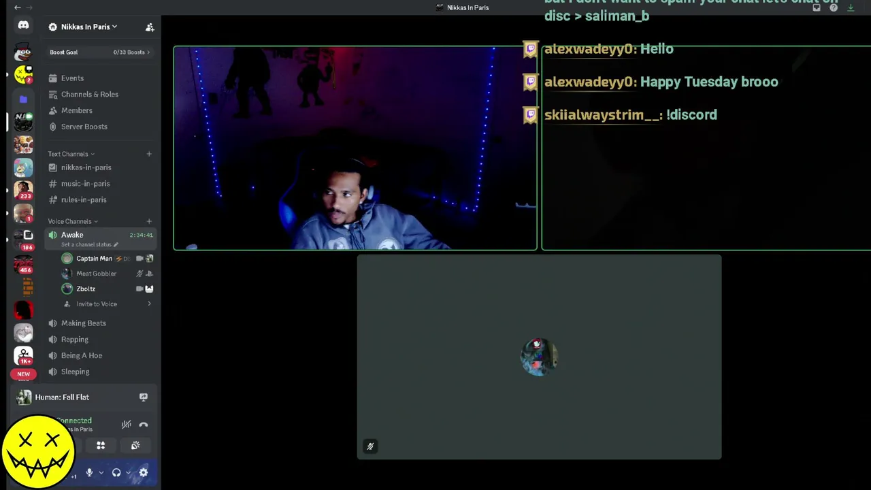Open the Events menu item
The height and width of the screenshot is (490, 871).
click(101, 78)
